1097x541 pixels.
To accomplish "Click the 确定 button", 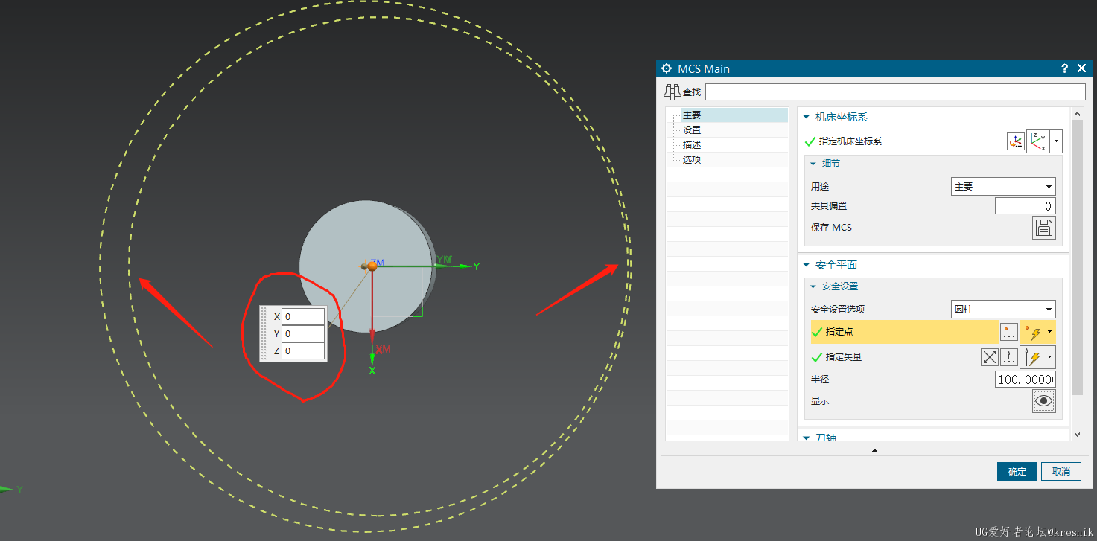I will [x=1017, y=471].
